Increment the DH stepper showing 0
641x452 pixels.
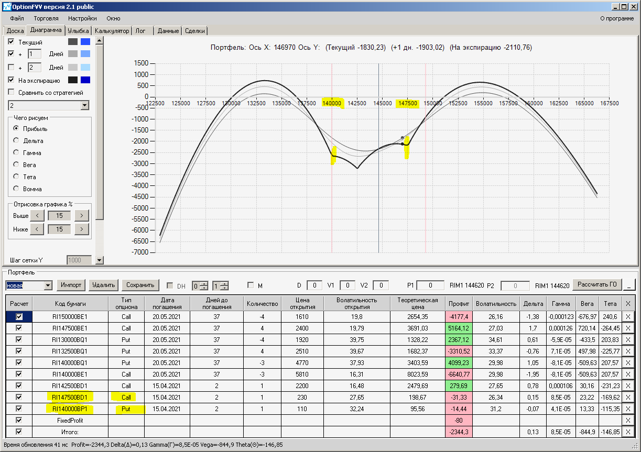tap(204, 283)
